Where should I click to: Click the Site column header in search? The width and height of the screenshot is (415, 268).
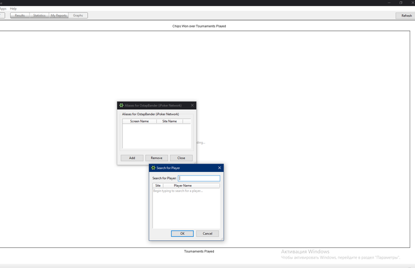pyautogui.click(x=158, y=186)
